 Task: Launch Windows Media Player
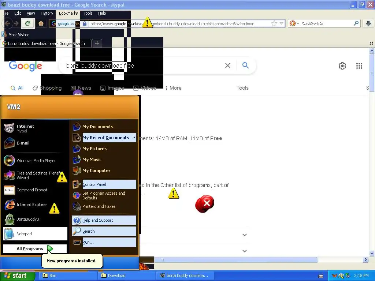click(x=36, y=161)
